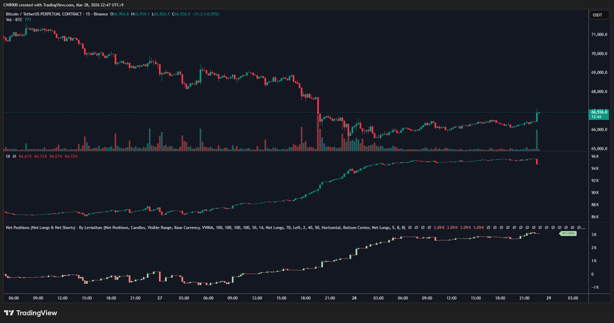Click the green NET LONGS tag
Image resolution: width=614 pixels, height=323 pixels.
coord(568,233)
